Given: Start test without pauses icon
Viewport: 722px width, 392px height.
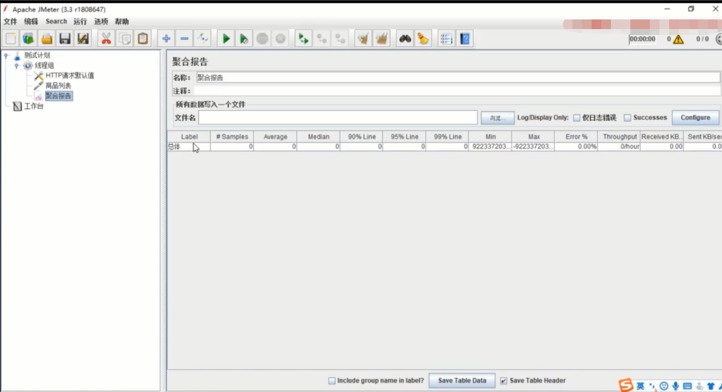Looking at the screenshot, I should pos(244,39).
